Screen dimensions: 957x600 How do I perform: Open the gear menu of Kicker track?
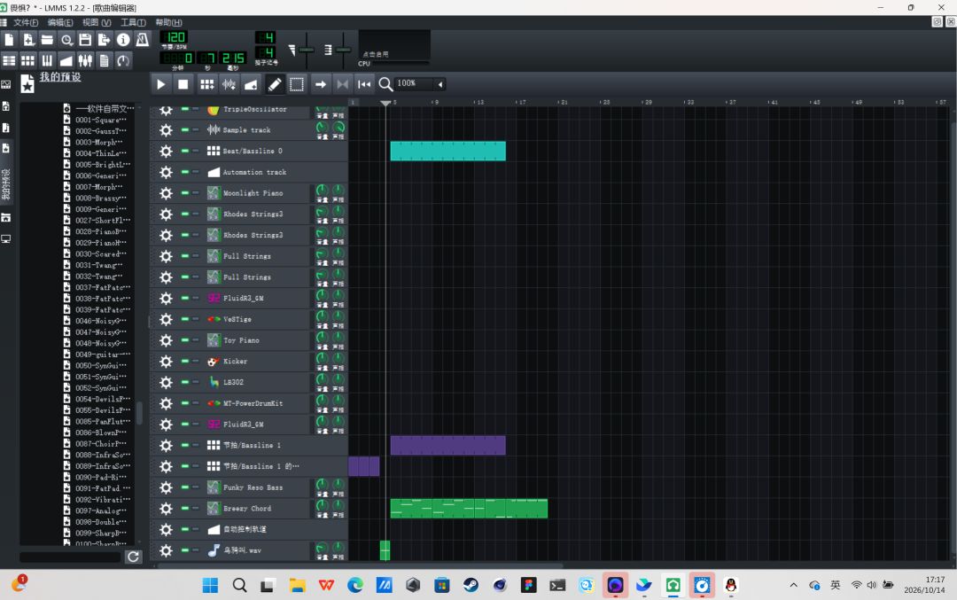166,362
